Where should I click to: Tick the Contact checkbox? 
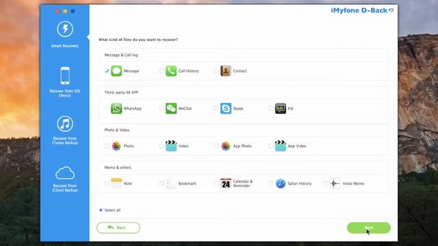(x=216, y=71)
